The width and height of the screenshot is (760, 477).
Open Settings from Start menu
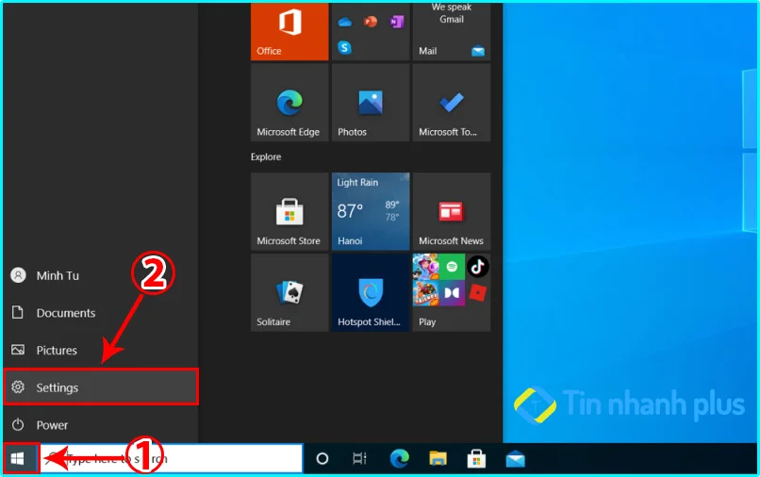point(100,387)
